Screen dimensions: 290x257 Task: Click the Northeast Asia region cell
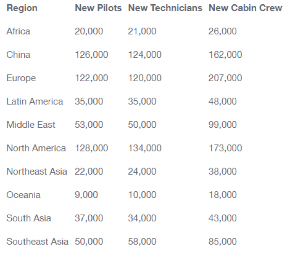36,171
